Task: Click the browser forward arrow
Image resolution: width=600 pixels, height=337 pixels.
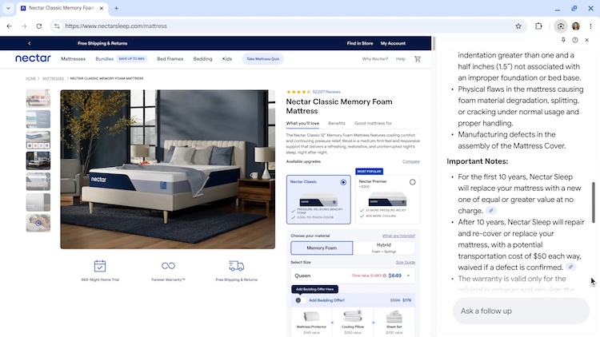Action: pyautogui.click(x=24, y=26)
